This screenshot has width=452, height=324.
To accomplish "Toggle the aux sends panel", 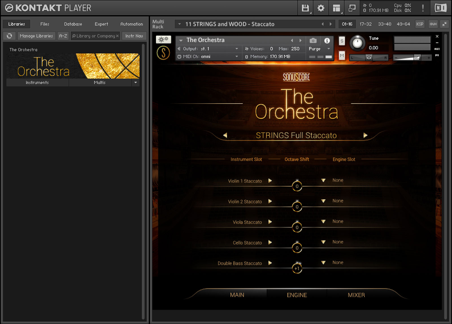I will pos(433,24).
